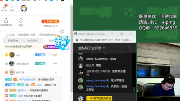Maximize the YouTube chat popup window
Image resolution: width=180 pixels, height=101 pixels.
[x=121, y=34]
